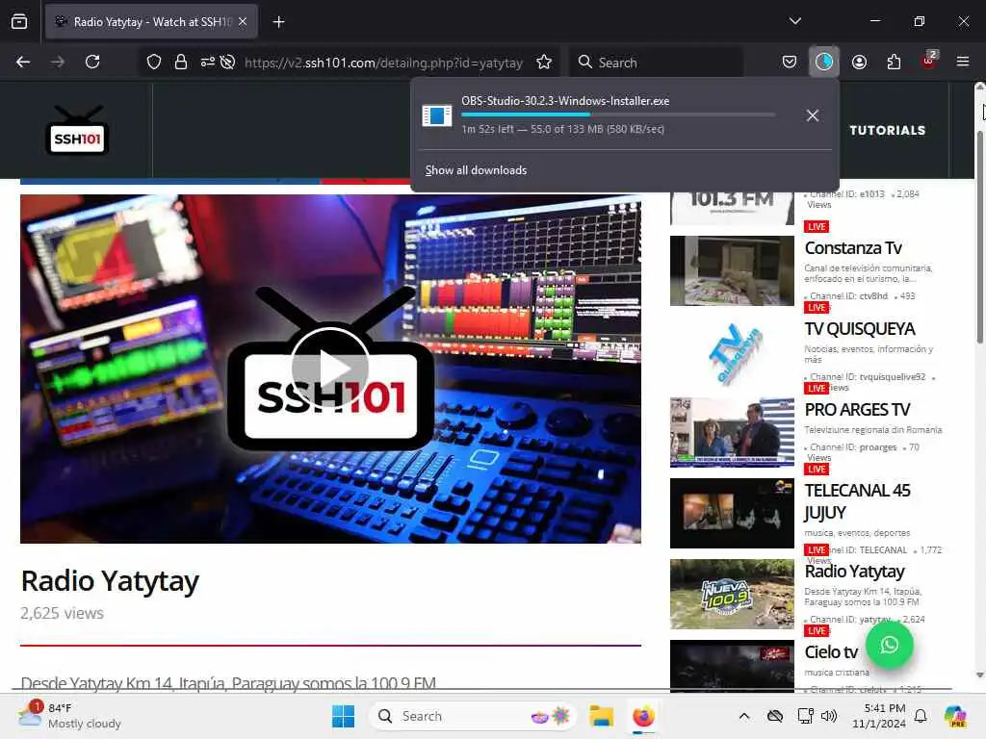
Task: Open the volume speaker tray icon
Action: click(x=829, y=716)
